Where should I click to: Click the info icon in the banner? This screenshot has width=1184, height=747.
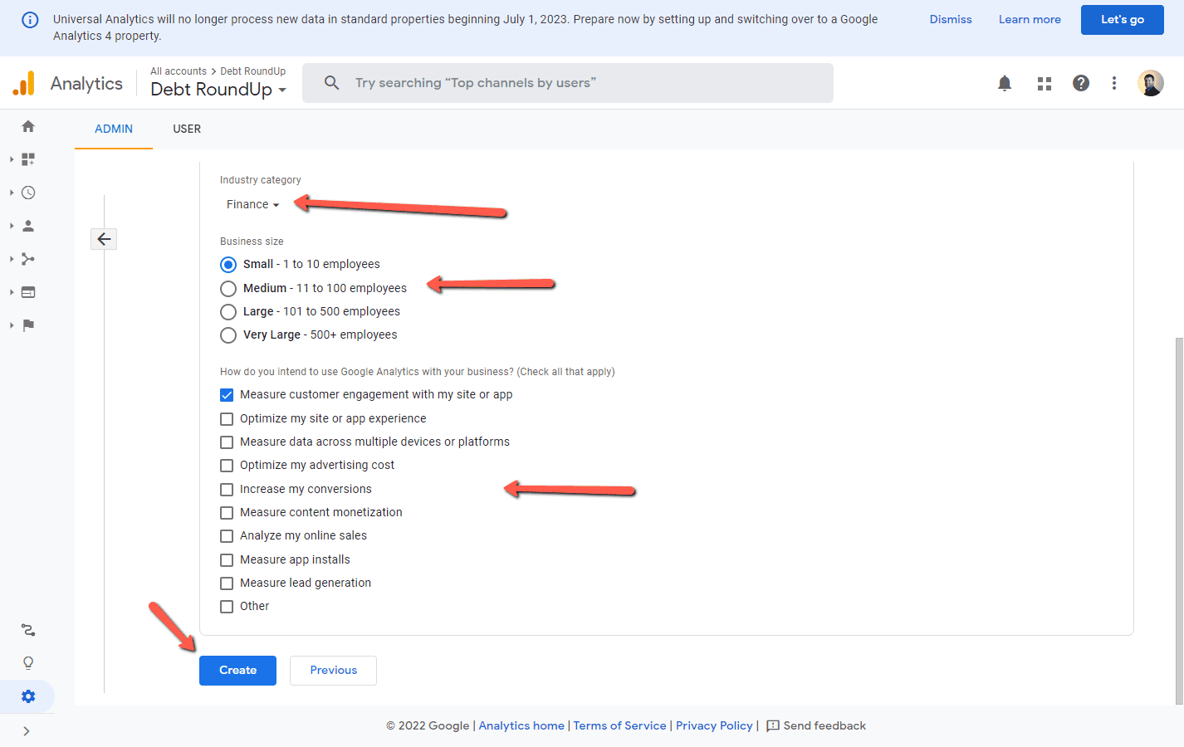(x=30, y=20)
